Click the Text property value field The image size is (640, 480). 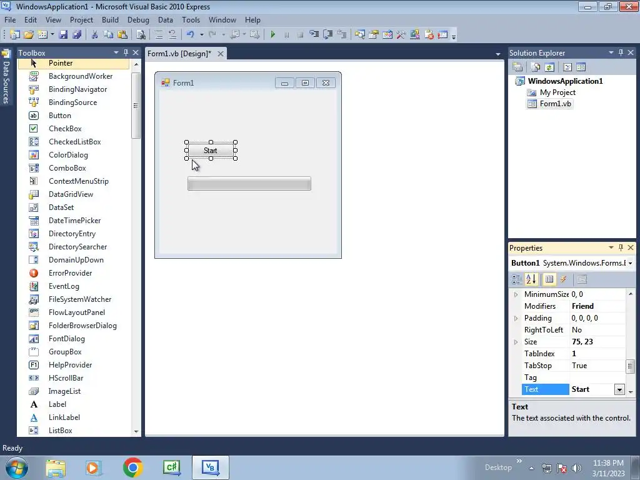[592, 389]
